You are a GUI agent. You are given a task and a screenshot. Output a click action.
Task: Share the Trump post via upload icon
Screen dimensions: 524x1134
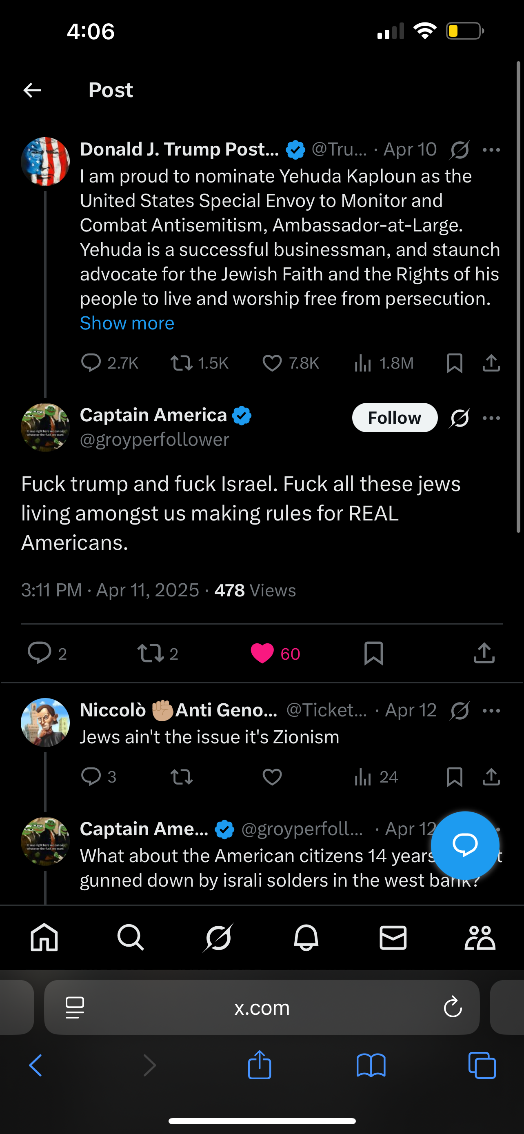click(x=491, y=363)
